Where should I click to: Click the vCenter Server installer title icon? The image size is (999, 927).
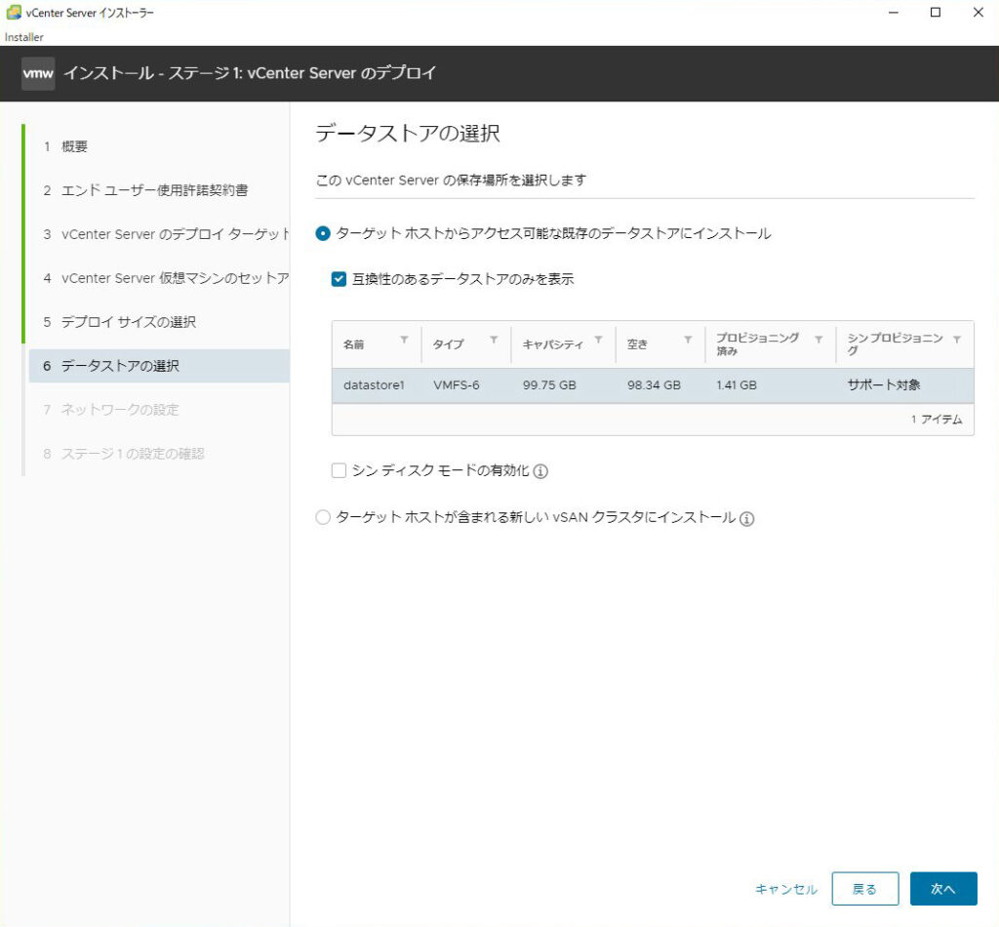click(13, 12)
